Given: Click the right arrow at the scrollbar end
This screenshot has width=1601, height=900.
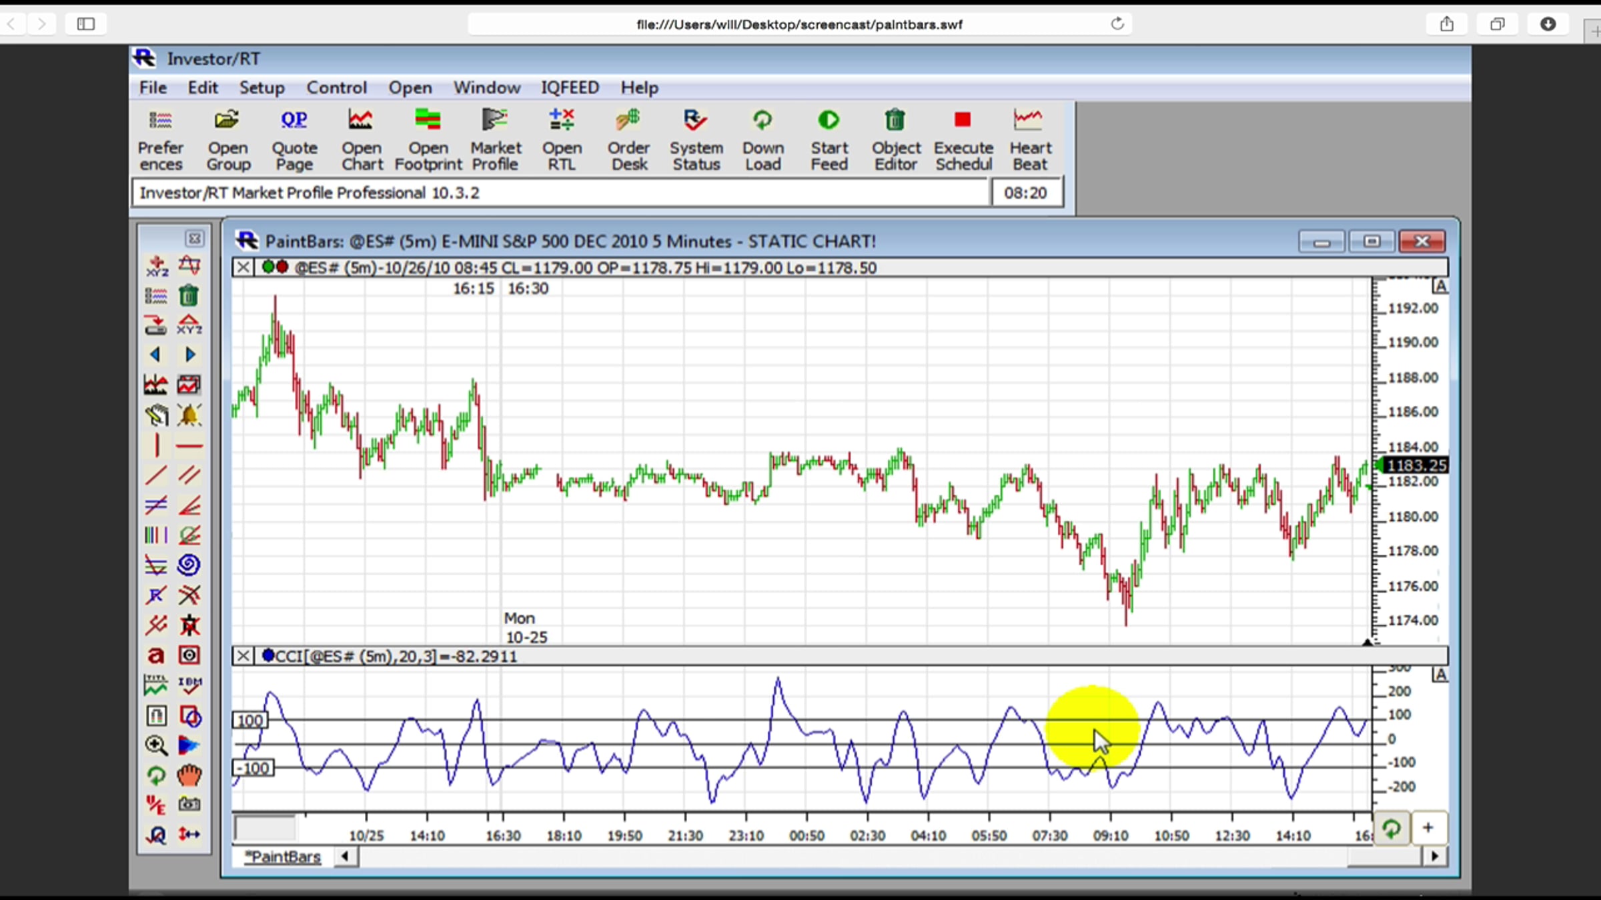Looking at the screenshot, I should [1435, 856].
